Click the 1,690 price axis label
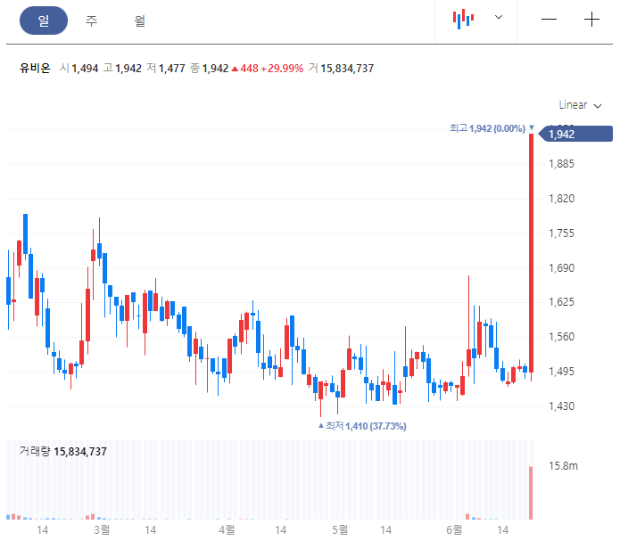This screenshot has width=620, height=549. click(561, 267)
